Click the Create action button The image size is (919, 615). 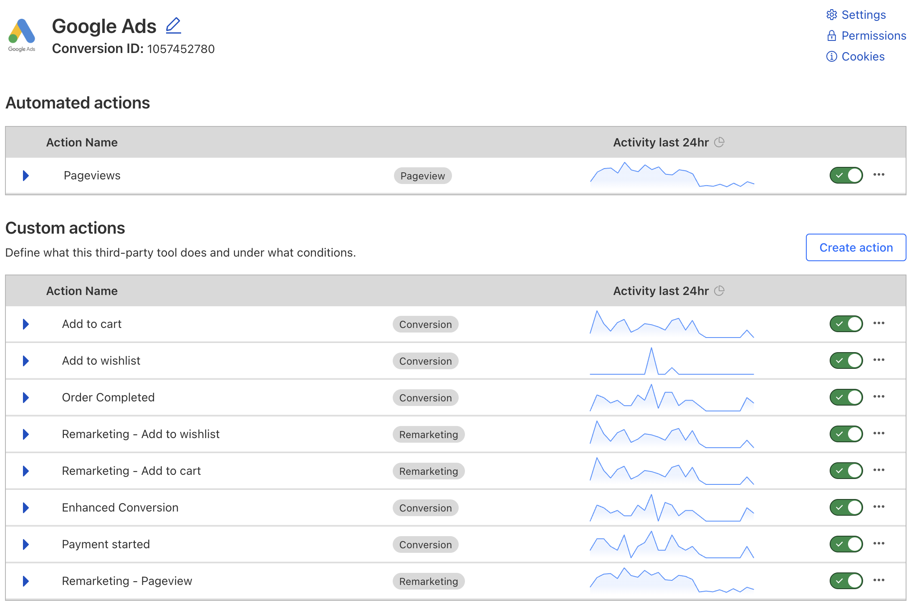[856, 247]
